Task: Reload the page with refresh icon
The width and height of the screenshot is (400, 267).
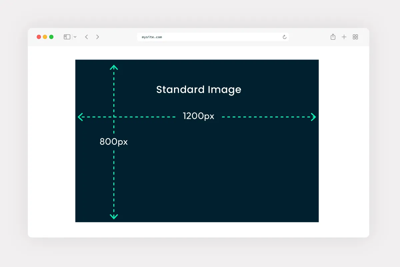Action: coord(284,37)
